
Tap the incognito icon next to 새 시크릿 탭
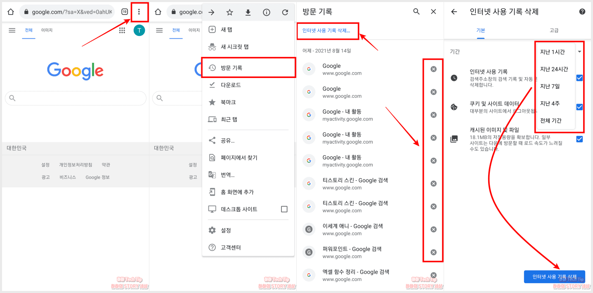(212, 47)
